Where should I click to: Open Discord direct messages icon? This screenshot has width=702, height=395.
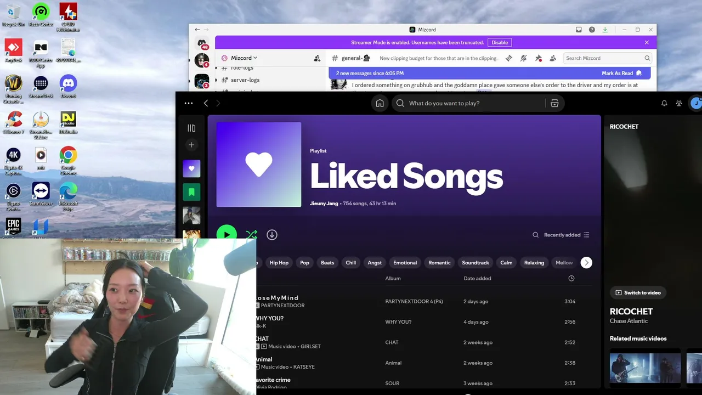(x=202, y=43)
